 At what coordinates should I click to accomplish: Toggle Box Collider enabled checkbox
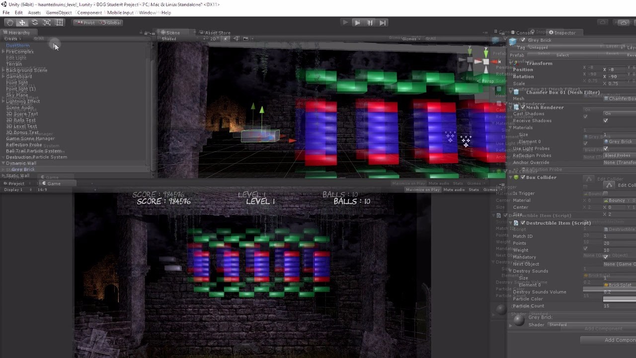[523, 178]
